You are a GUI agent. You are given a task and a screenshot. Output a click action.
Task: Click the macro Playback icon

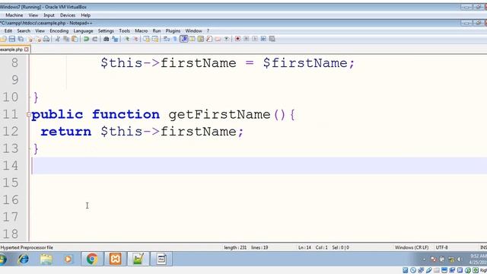[x=255, y=39]
